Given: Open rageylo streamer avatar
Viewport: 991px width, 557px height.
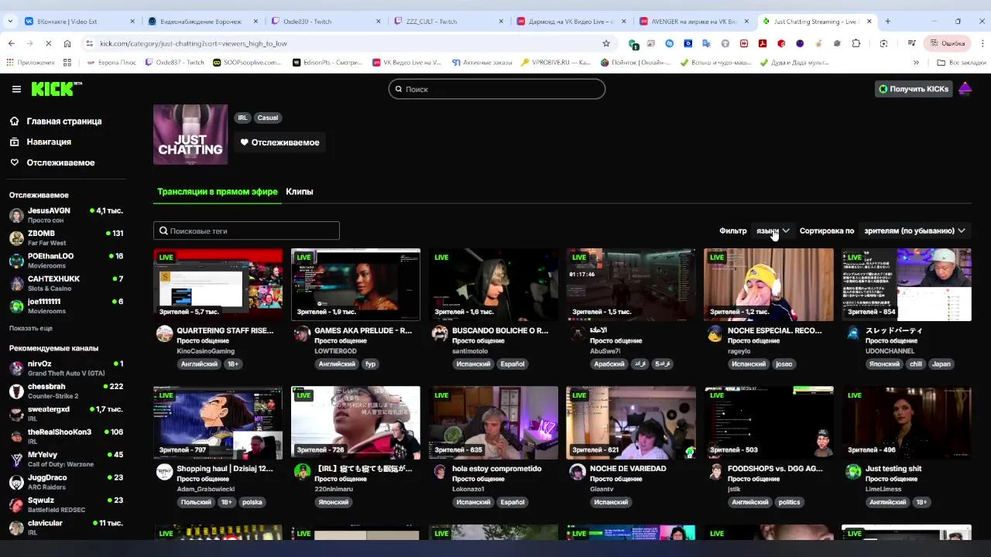Looking at the screenshot, I should click(715, 333).
